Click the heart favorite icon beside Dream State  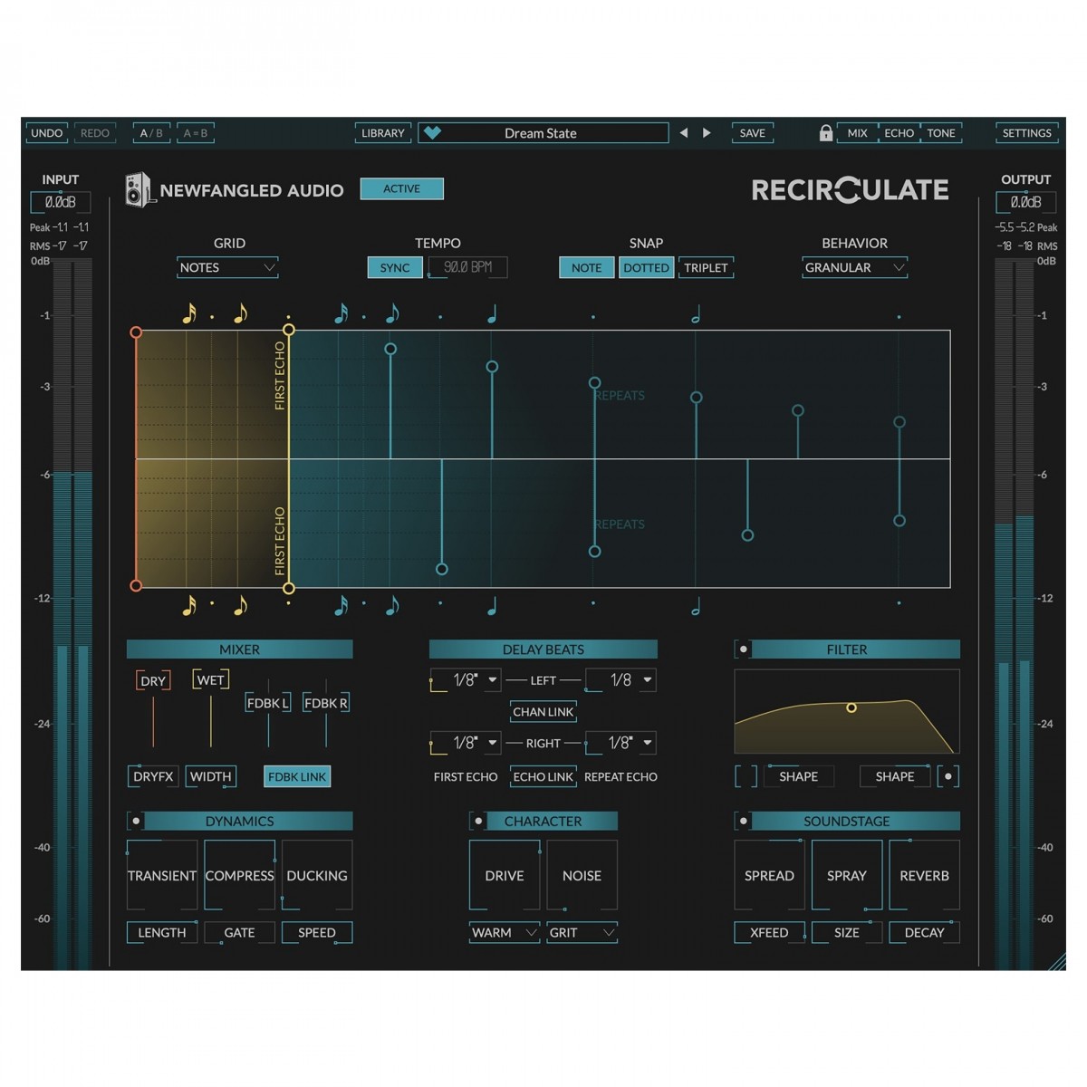tap(433, 133)
